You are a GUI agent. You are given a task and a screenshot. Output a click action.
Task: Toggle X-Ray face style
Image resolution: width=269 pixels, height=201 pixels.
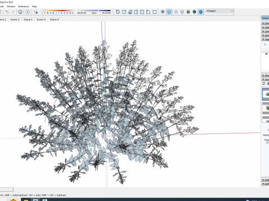[x=163, y=12]
